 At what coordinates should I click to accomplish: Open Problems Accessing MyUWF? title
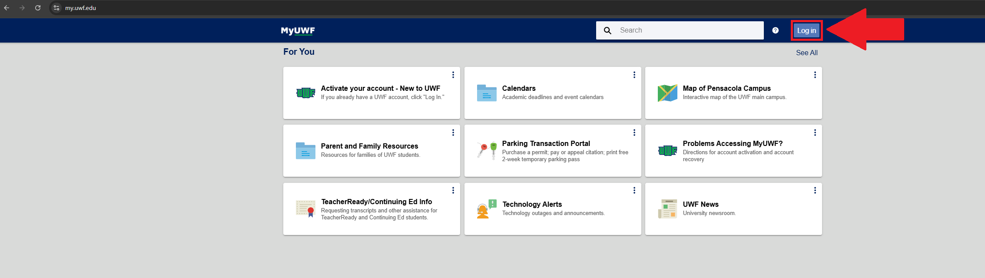[x=733, y=143]
